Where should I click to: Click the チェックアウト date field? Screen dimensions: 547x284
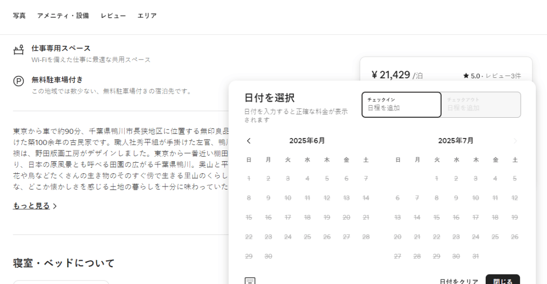(x=481, y=105)
